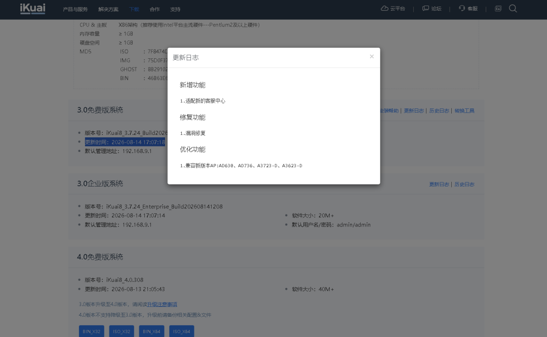Open the 转换工具 link
This screenshot has height=337, width=547.
click(x=464, y=110)
